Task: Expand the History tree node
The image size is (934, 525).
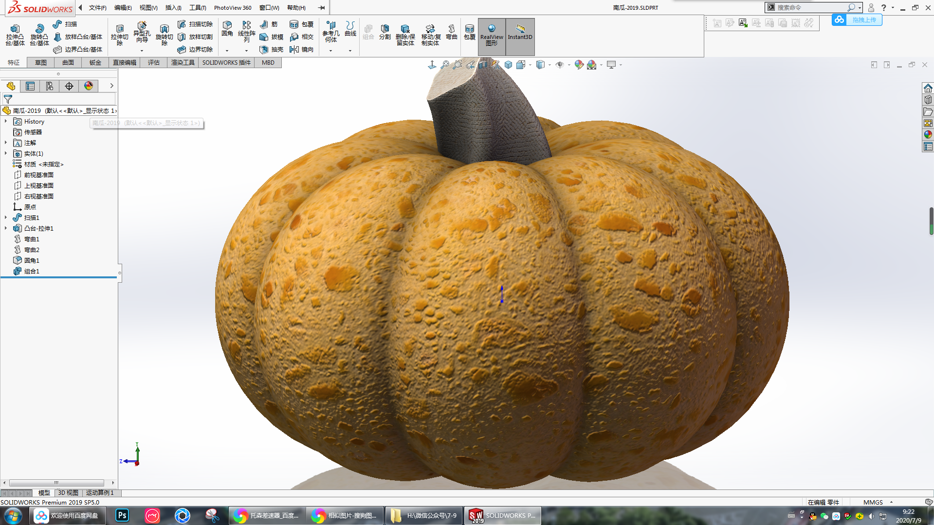Action: 6,121
